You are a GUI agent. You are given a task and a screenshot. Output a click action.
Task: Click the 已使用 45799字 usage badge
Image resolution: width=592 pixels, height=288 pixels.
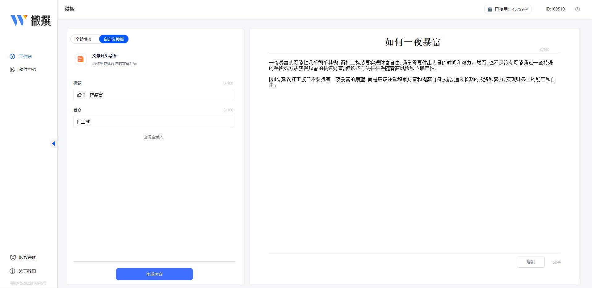click(x=507, y=9)
